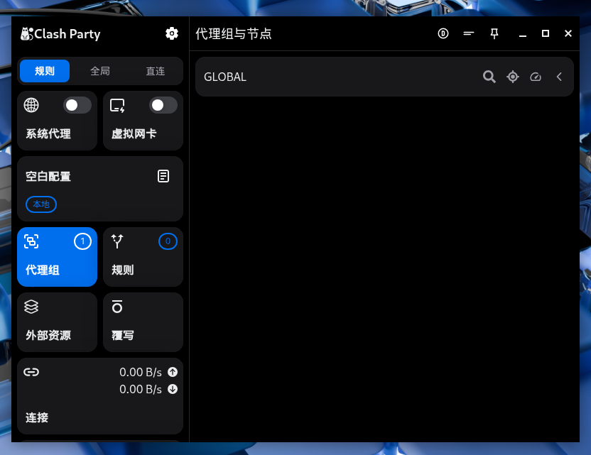Locate current node with the crosshair icon
This screenshot has height=455, width=591.
pyautogui.click(x=513, y=77)
